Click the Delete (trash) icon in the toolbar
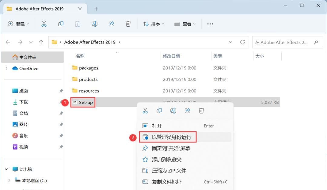327x190 pixels. (128, 24)
